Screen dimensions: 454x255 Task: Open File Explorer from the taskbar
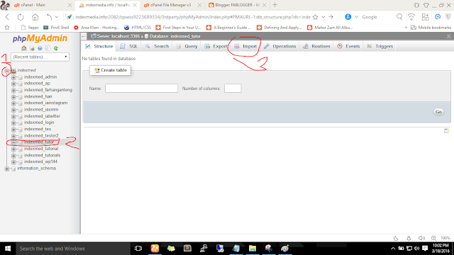[253, 249]
